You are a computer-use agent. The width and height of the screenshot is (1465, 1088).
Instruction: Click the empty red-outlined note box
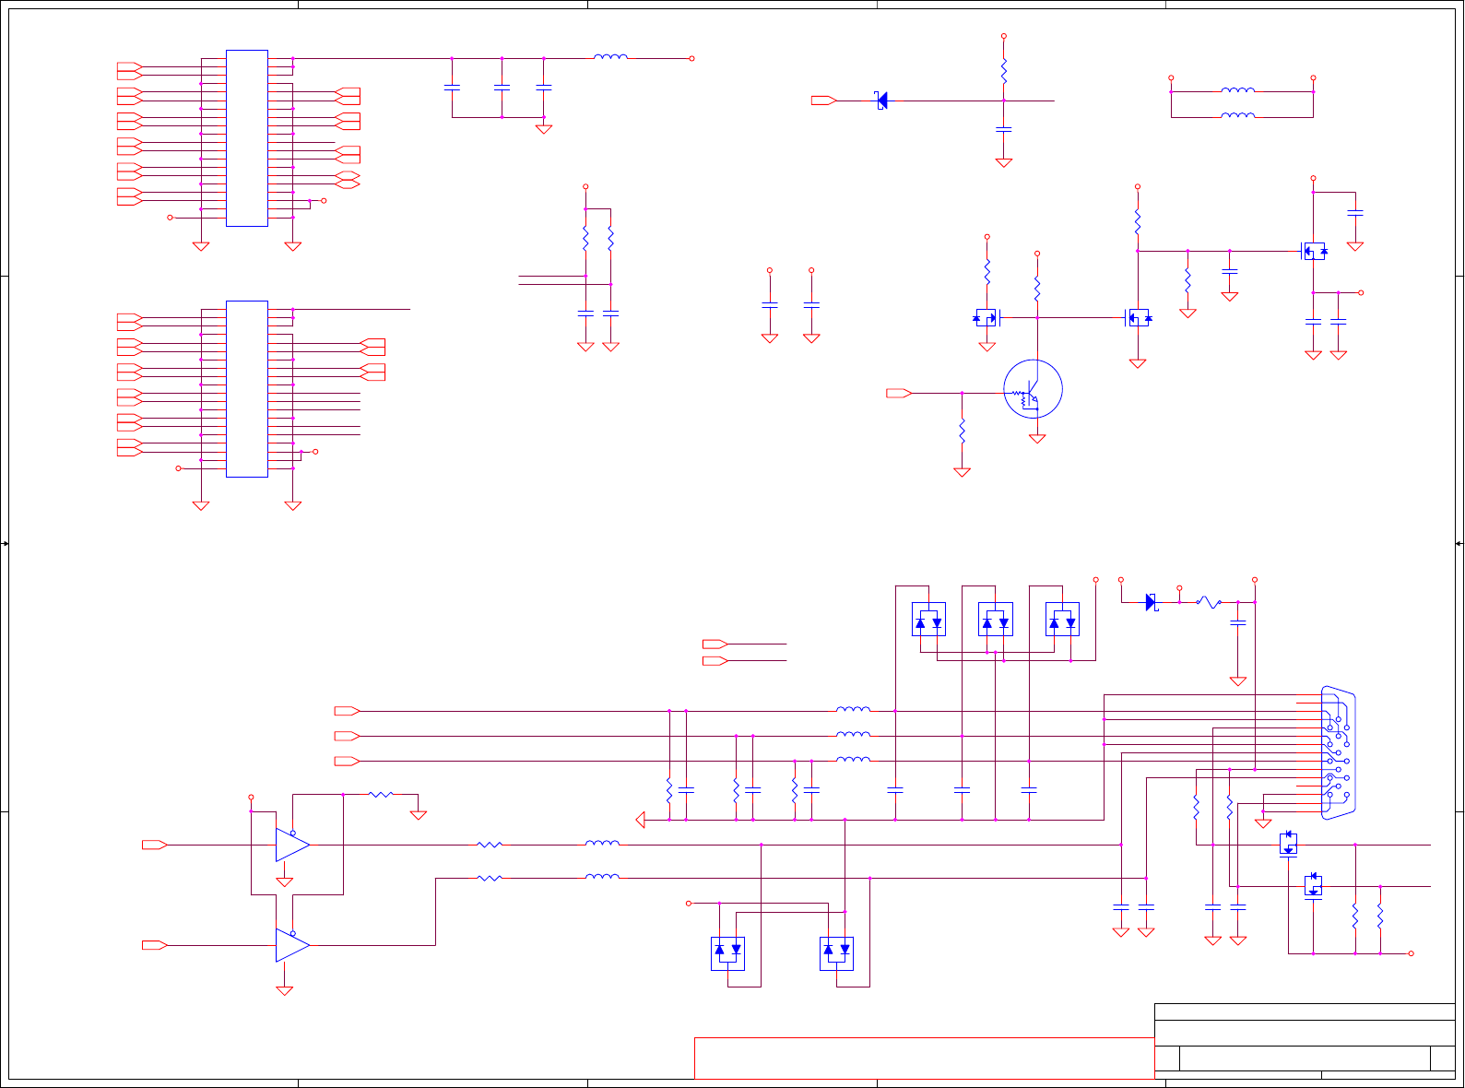(924, 1058)
